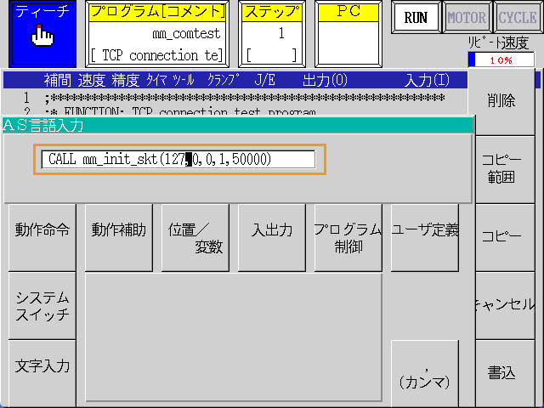The width and height of the screenshot is (544, 408).
Task: Click the 入力(I) input column header
Action: [x=427, y=81]
